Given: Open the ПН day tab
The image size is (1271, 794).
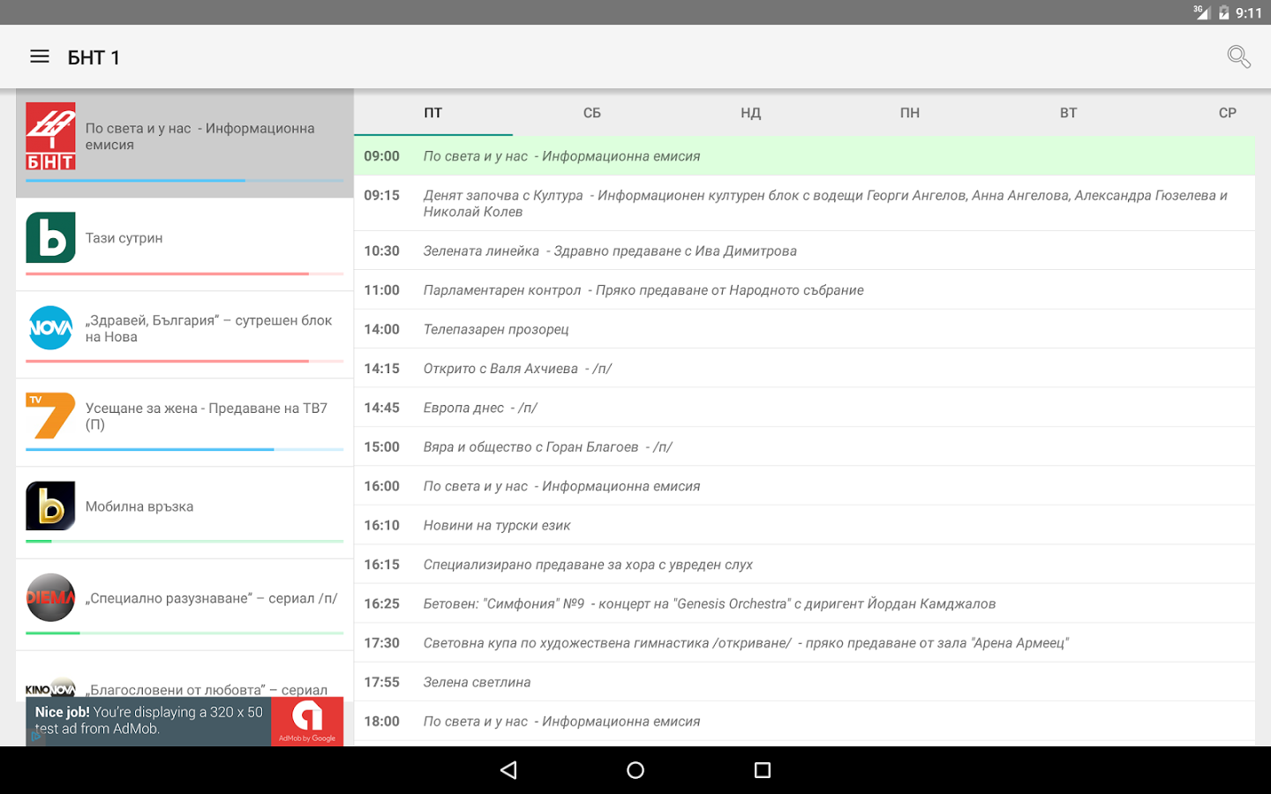Looking at the screenshot, I should click(909, 113).
